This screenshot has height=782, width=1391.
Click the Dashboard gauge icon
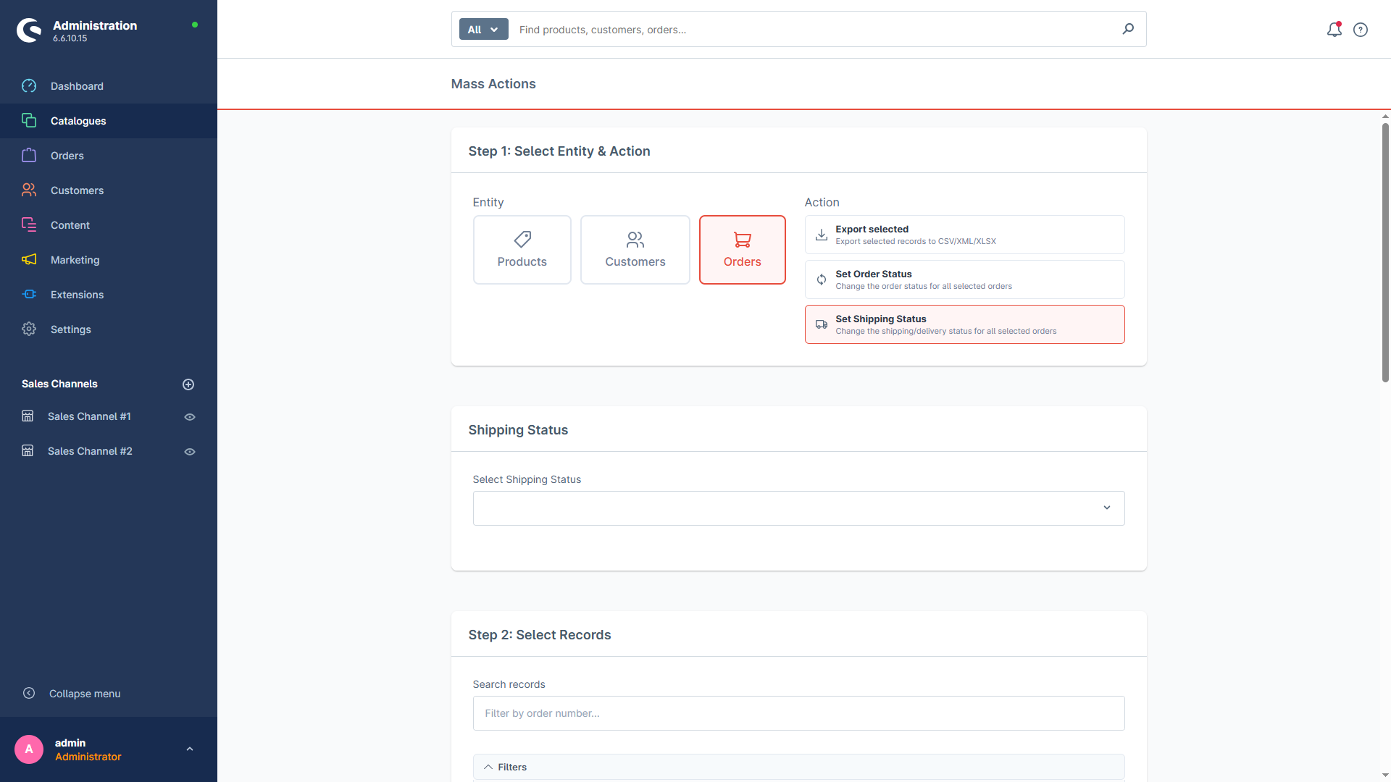[x=29, y=86]
